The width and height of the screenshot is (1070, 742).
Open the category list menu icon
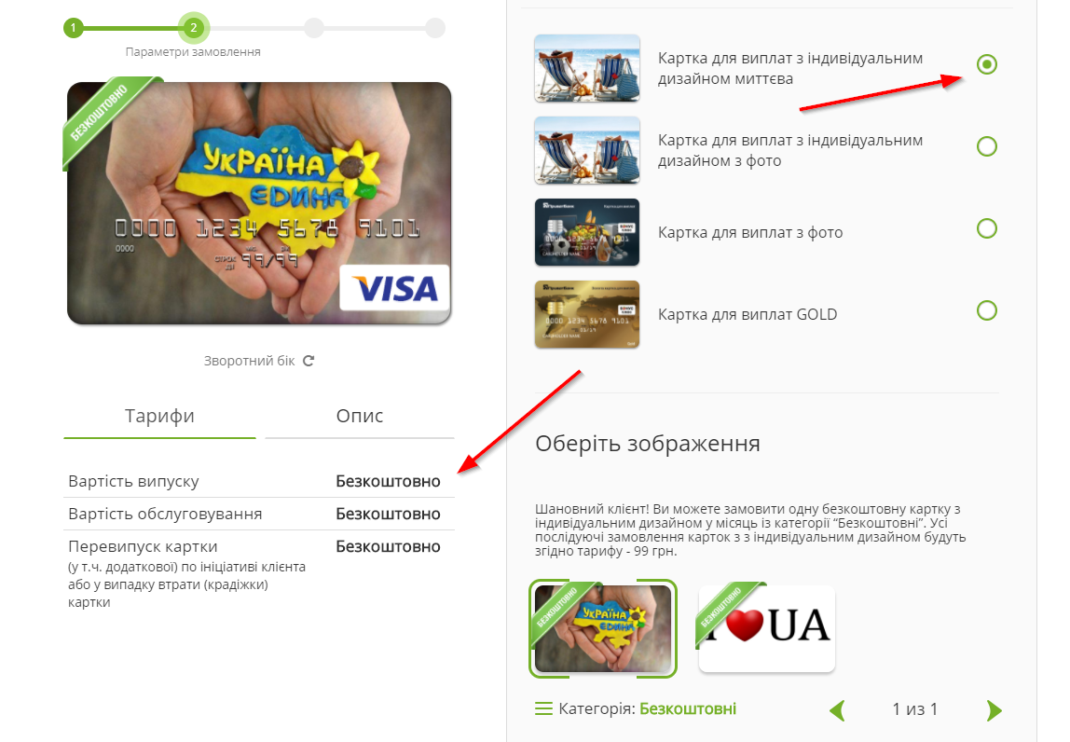click(x=544, y=708)
